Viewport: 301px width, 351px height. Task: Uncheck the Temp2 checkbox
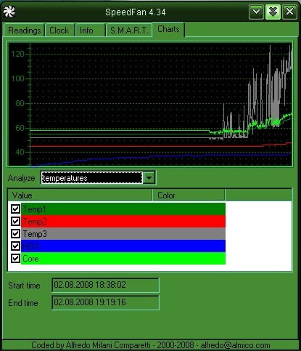coord(16,221)
